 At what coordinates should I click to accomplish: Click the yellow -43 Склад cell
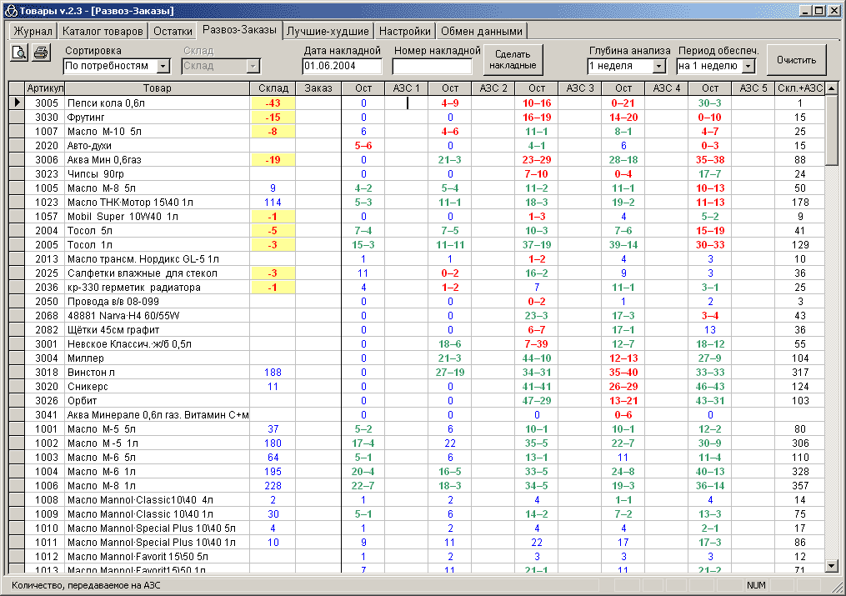coord(273,103)
